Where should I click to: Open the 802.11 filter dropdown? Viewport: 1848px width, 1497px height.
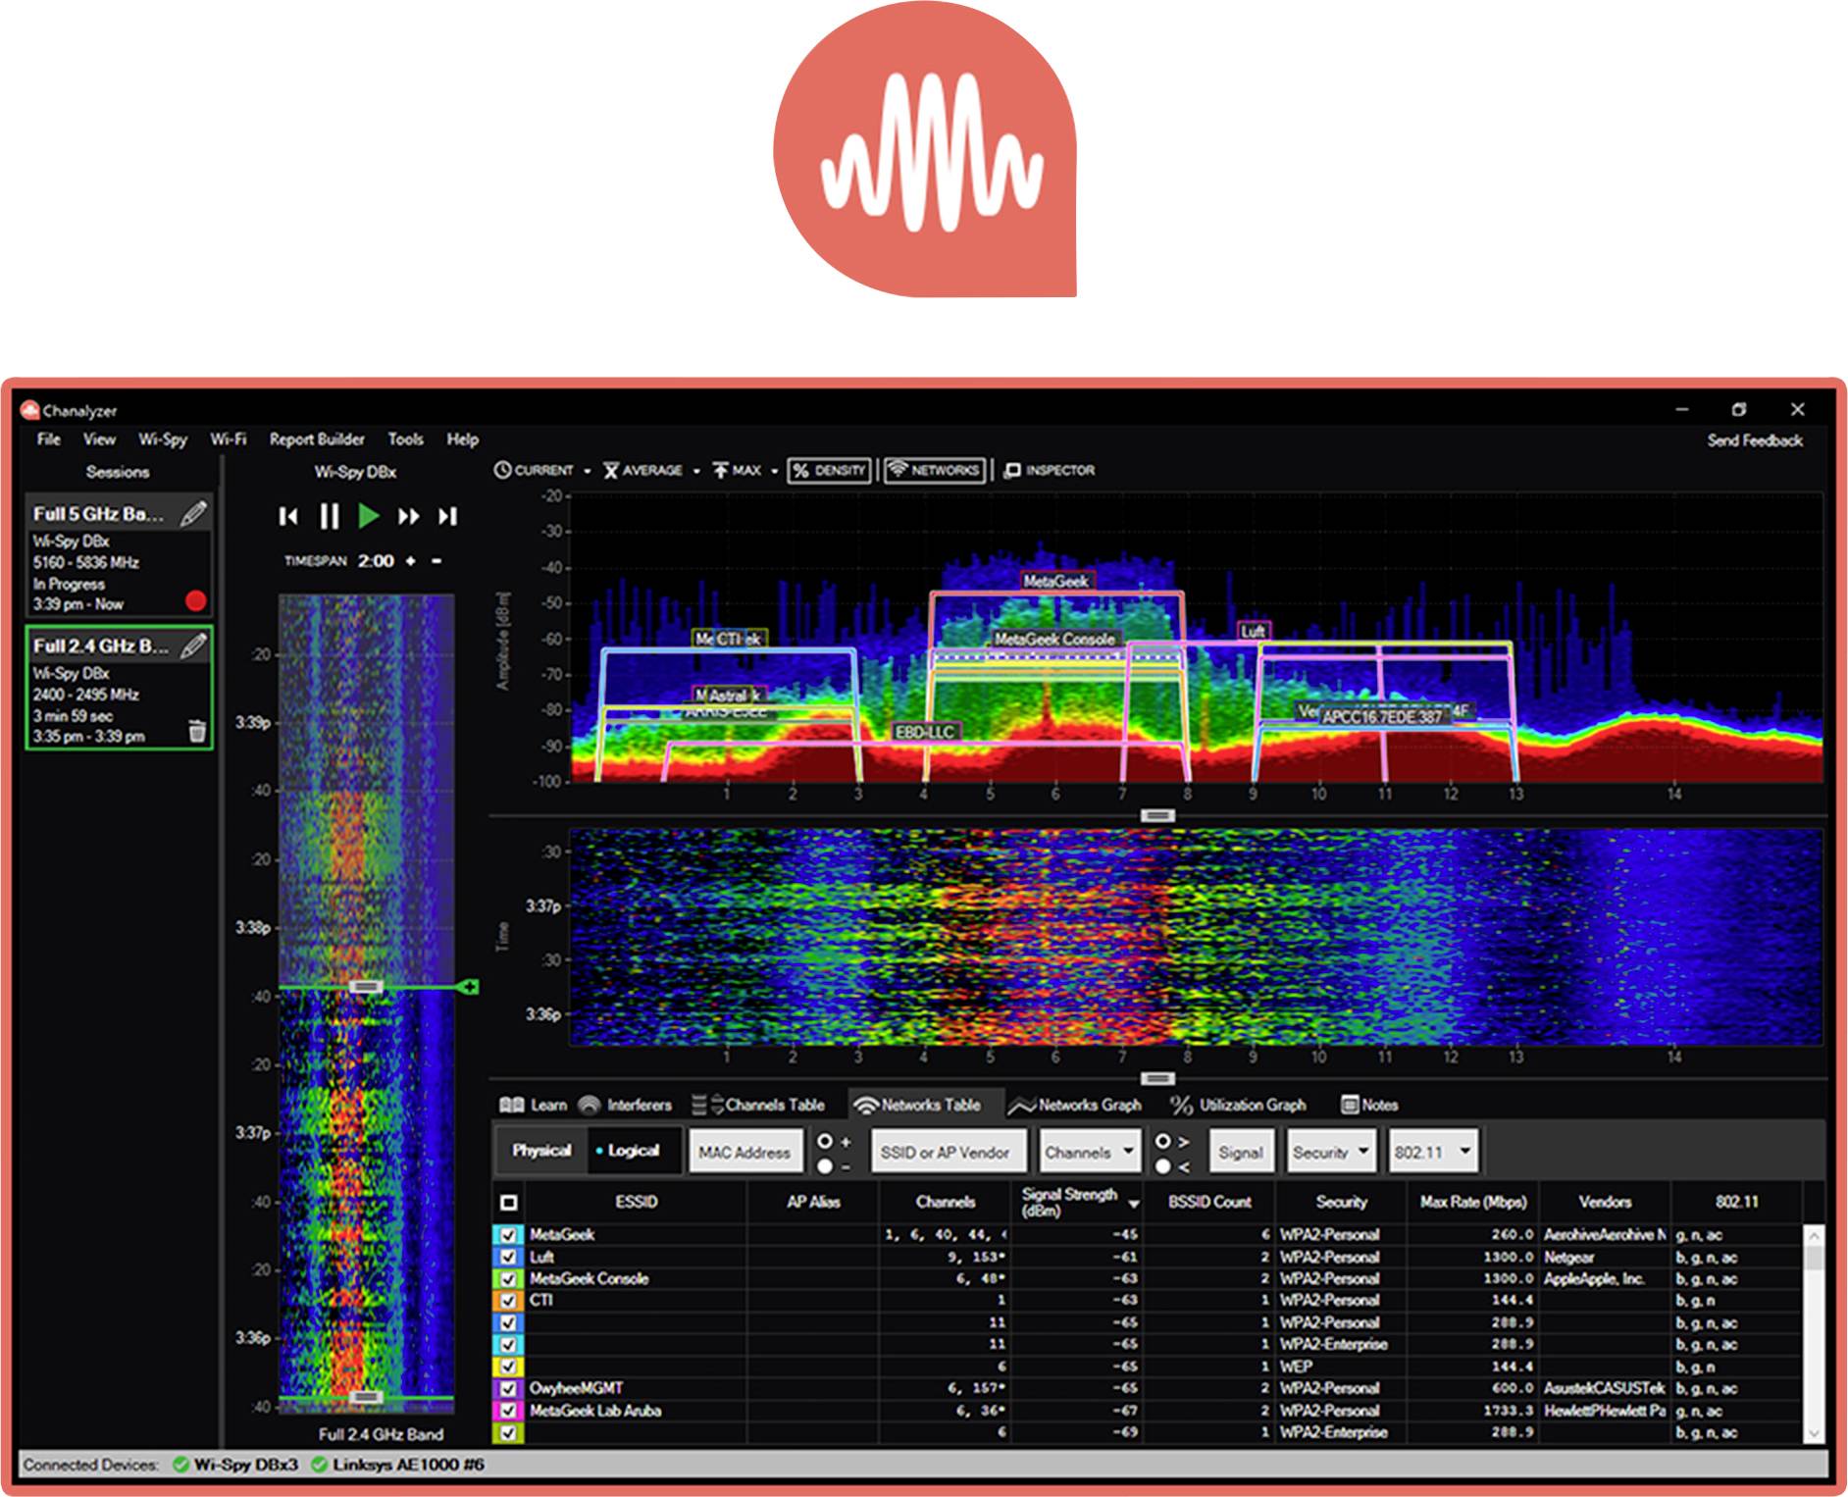1433,1151
